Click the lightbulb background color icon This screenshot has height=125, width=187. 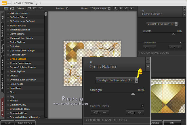coord(132,8)
